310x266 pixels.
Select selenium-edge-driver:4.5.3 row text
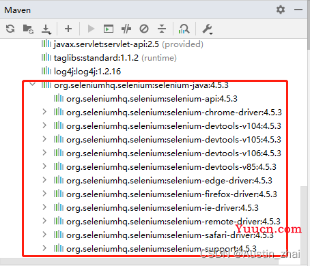pyautogui.click(x=169, y=181)
